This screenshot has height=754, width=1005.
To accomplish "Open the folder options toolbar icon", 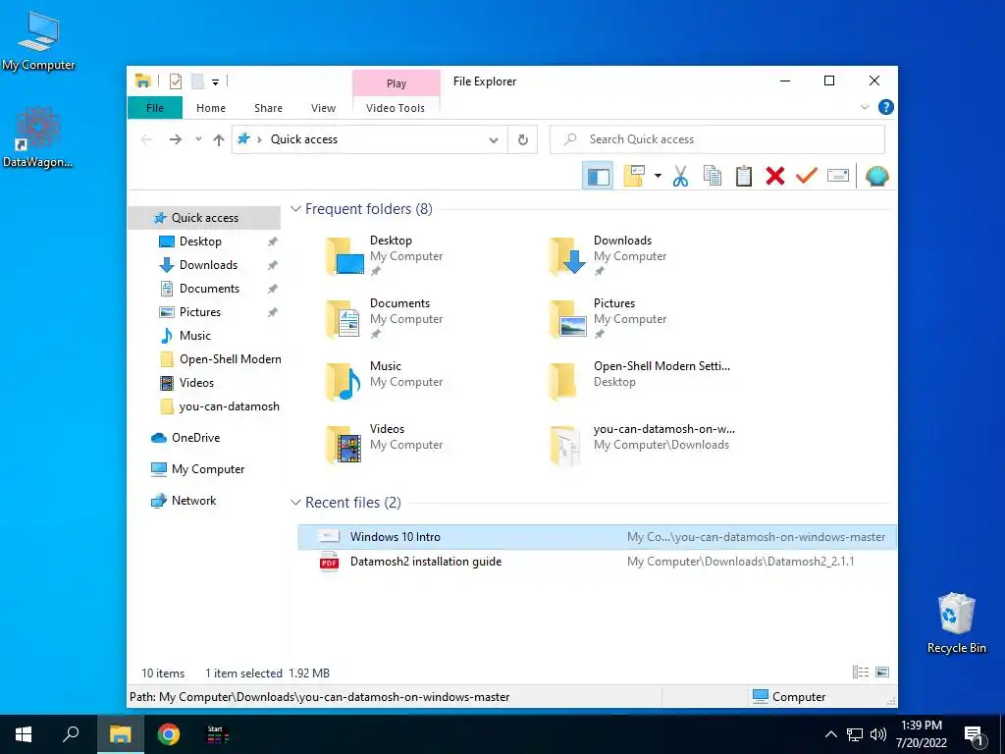I will (x=634, y=176).
